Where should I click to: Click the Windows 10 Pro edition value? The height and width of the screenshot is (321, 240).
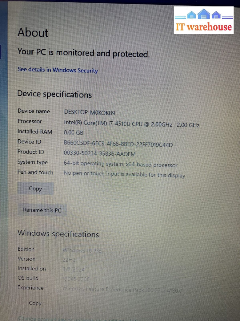(82, 250)
